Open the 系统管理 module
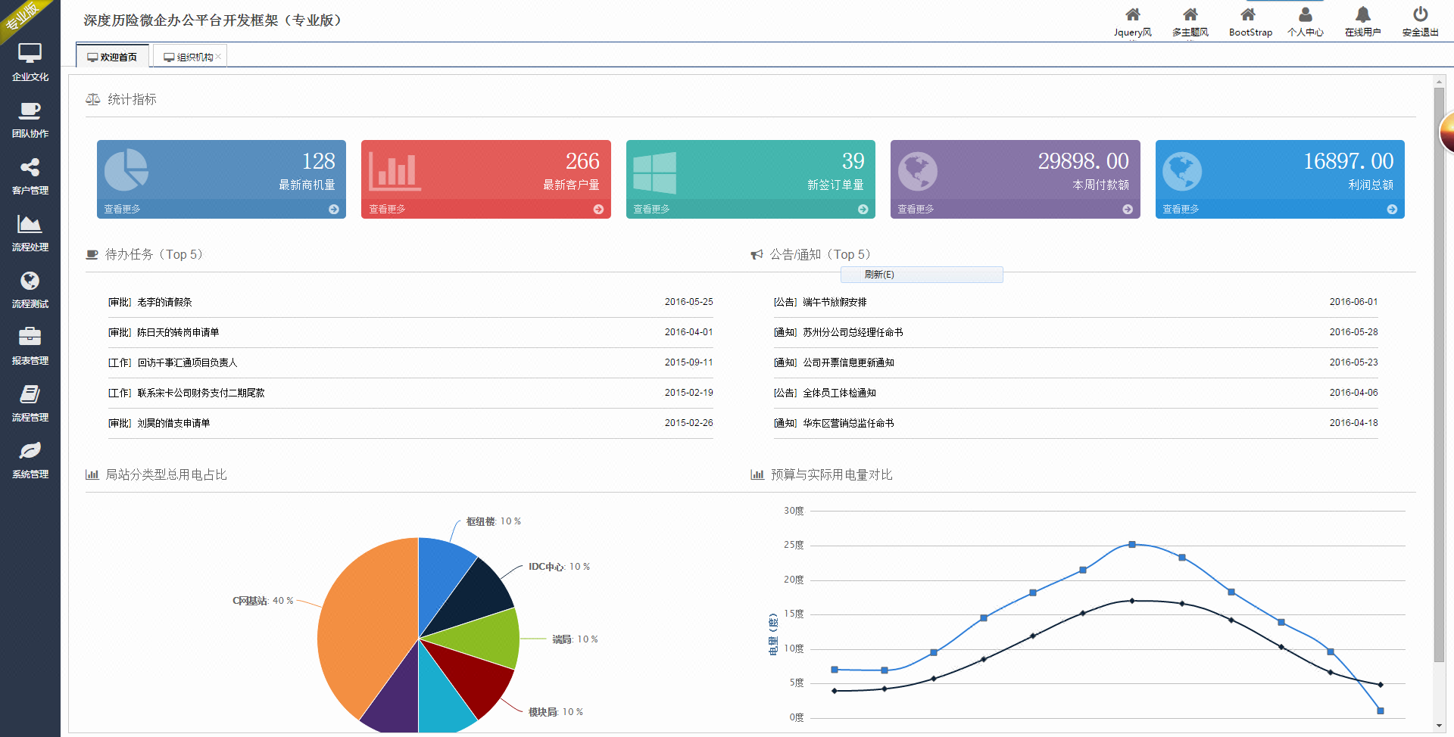 tap(30, 459)
